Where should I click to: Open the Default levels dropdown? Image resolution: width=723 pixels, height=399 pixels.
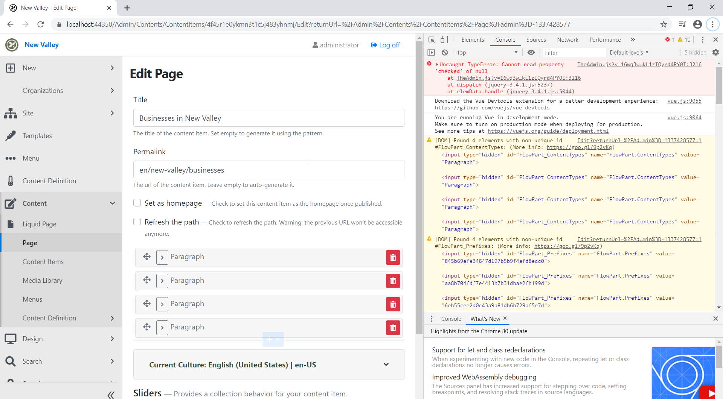[628, 52]
